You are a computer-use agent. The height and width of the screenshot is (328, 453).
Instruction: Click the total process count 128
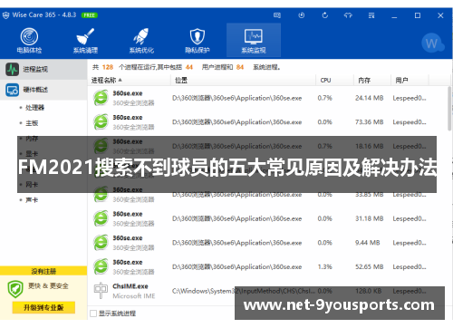tap(108, 67)
